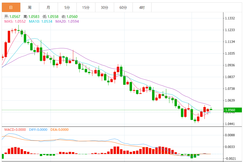The height and width of the screenshot is (162, 244).
Task: Select the 日 daily chart tab
Action: coord(11,7)
